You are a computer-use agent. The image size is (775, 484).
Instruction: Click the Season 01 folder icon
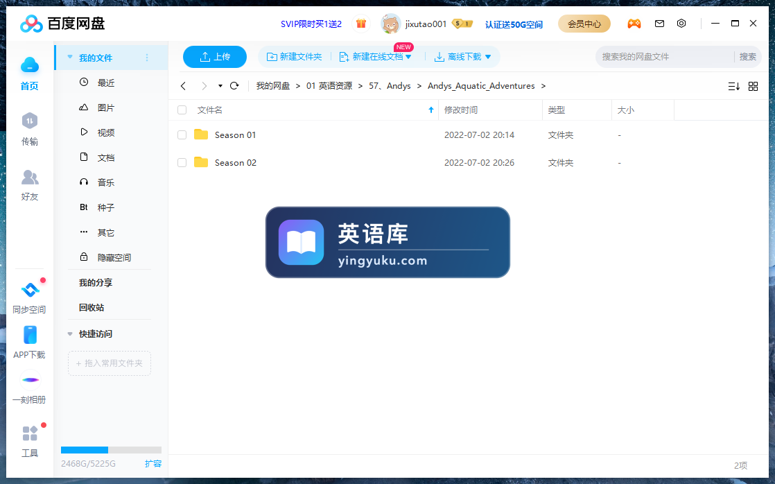click(x=200, y=135)
